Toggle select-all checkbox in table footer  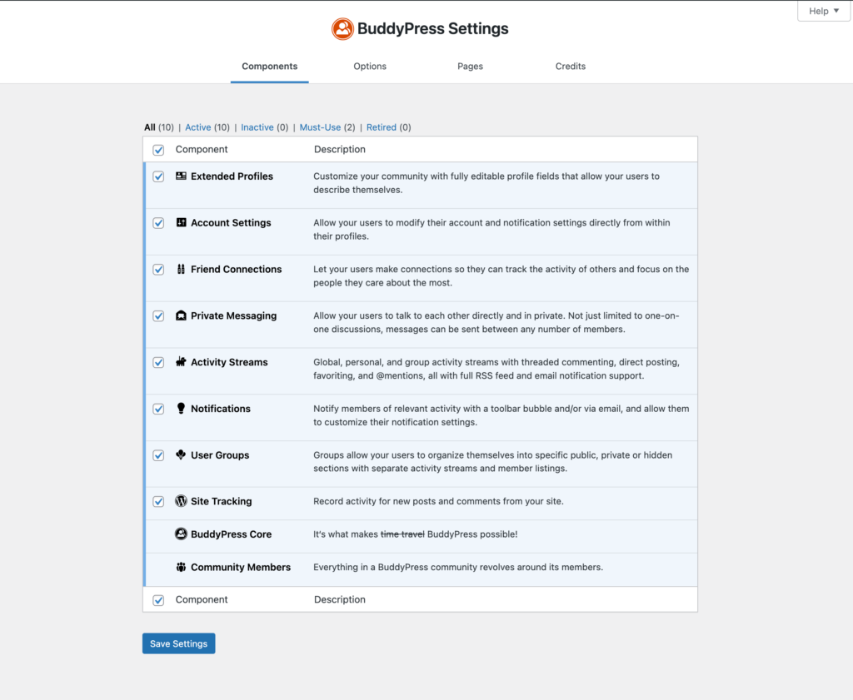(158, 601)
